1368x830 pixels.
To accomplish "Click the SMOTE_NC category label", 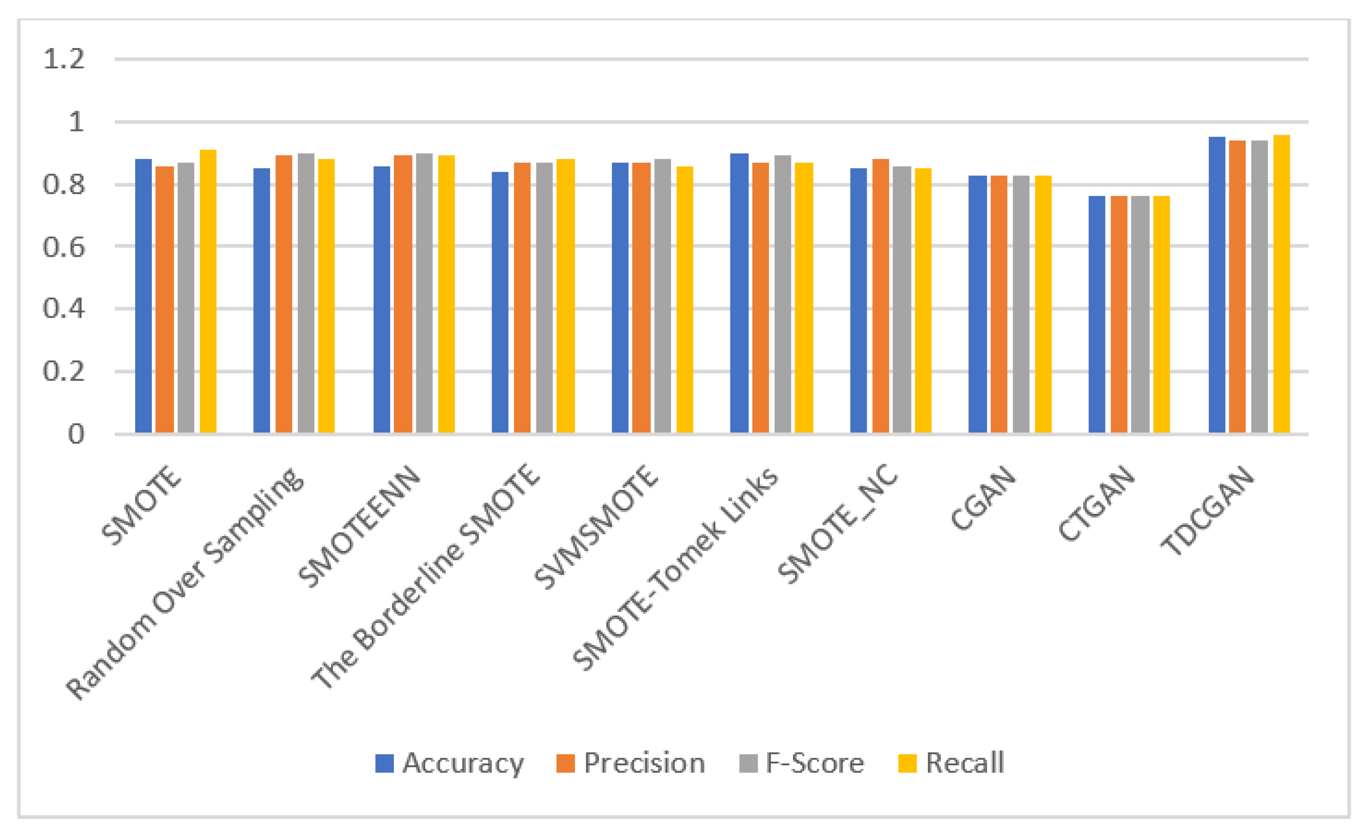I will point(837,524).
